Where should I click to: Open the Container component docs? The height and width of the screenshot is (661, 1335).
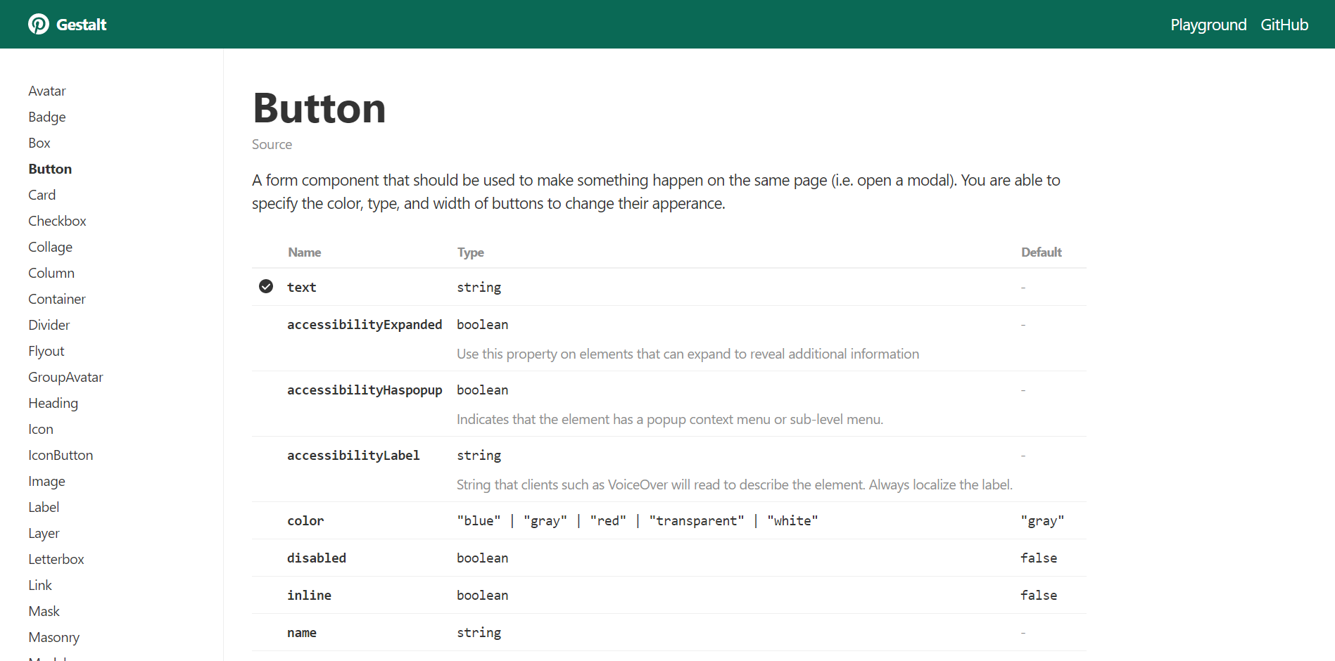tap(56, 299)
